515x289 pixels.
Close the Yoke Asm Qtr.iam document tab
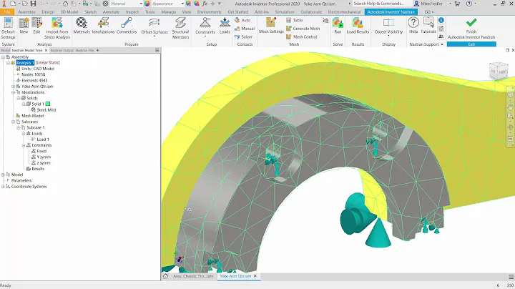255,276
